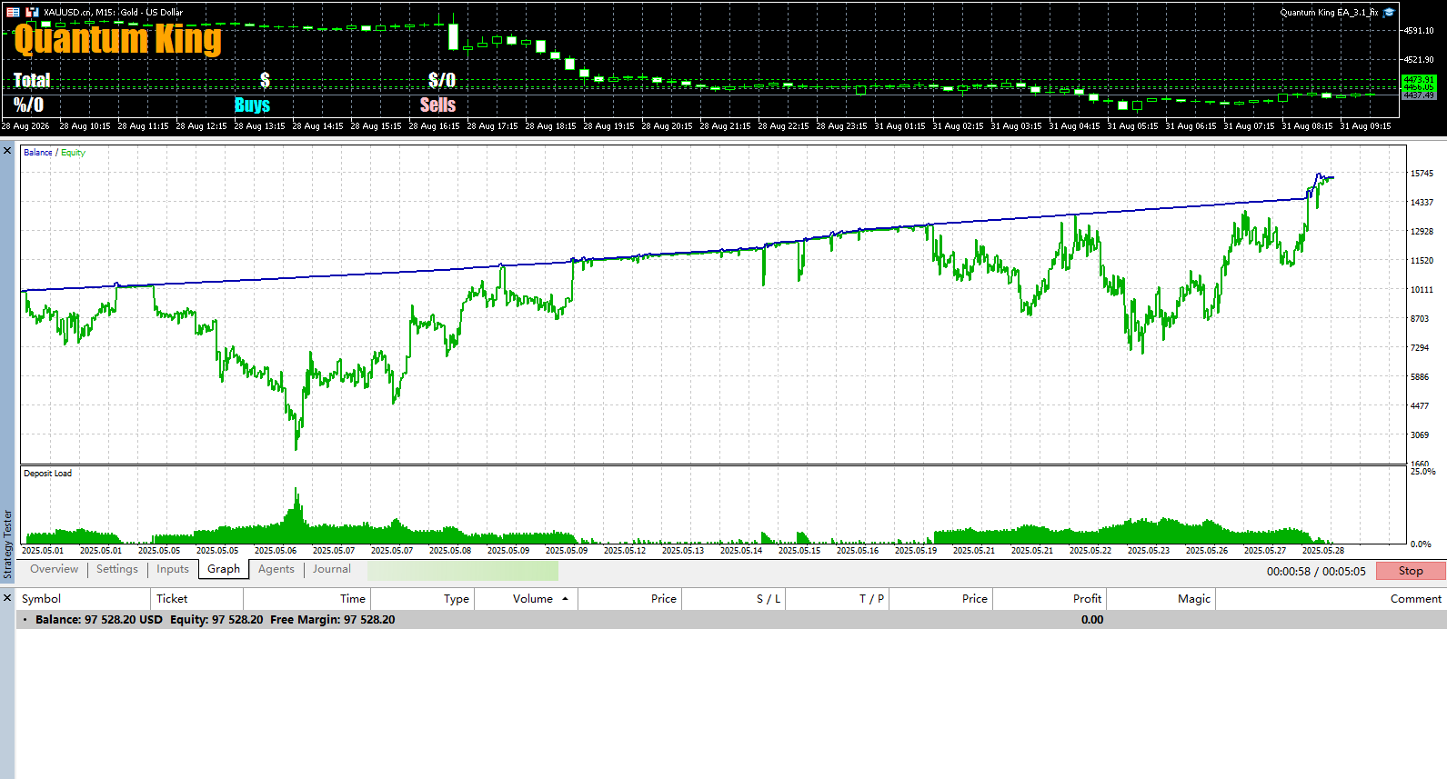Select the Graph tab
Viewport: 1447px width, 779px height.
[x=224, y=569]
